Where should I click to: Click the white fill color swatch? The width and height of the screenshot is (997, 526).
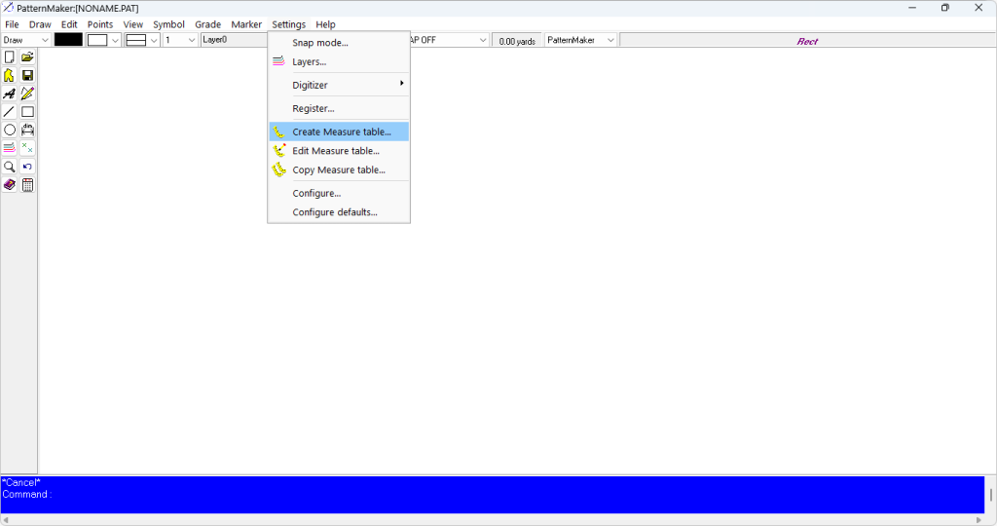point(97,40)
